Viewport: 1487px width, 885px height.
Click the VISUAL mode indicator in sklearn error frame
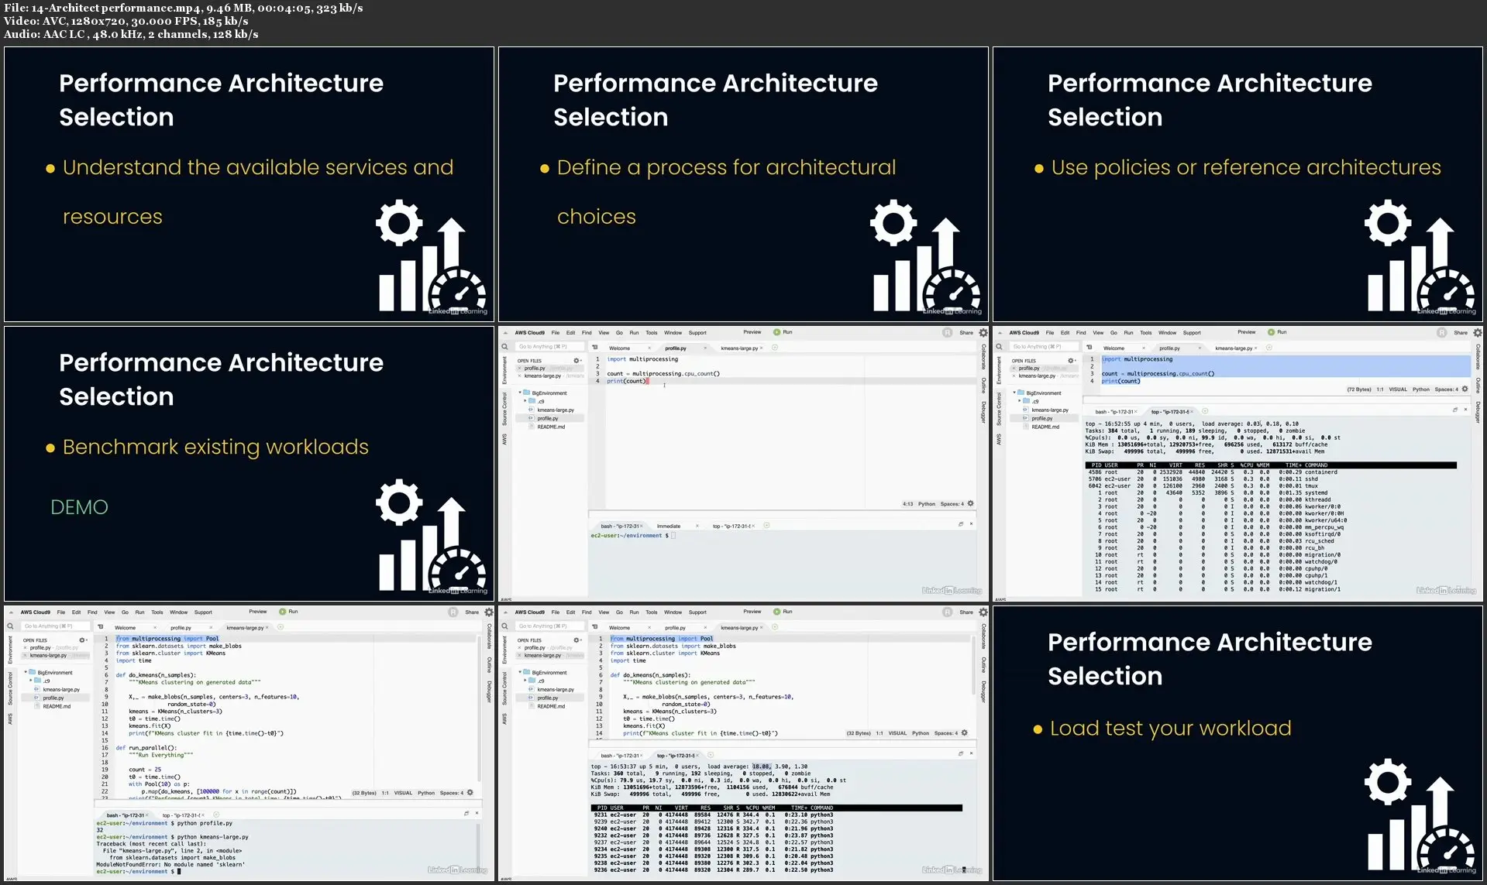403,793
